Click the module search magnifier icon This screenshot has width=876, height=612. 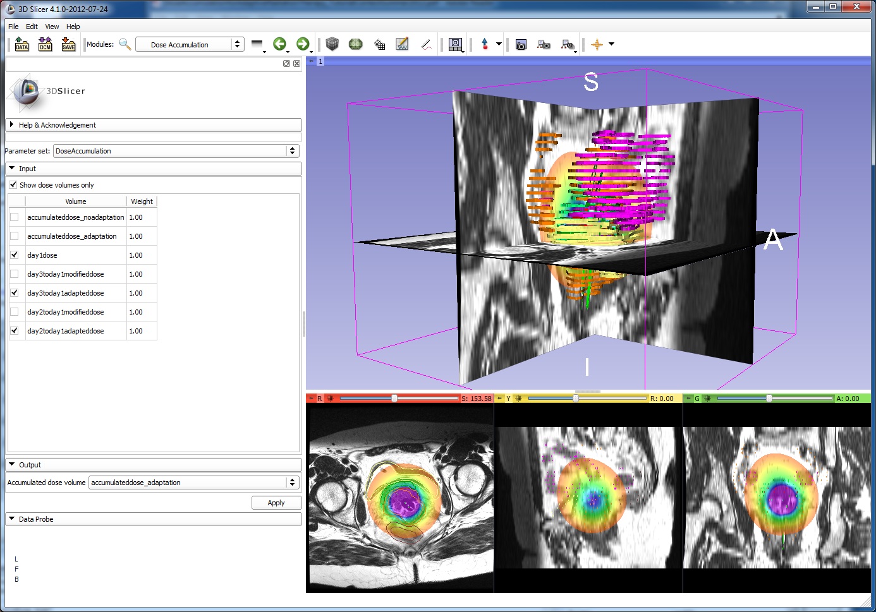click(x=125, y=44)
